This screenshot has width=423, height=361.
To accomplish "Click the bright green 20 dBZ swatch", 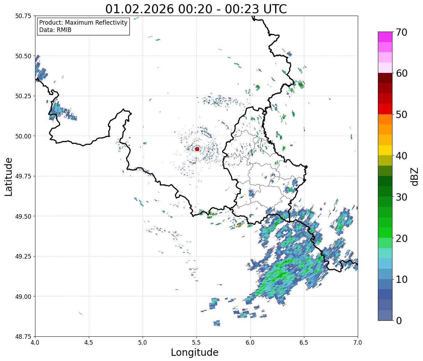I will (385, 233).
